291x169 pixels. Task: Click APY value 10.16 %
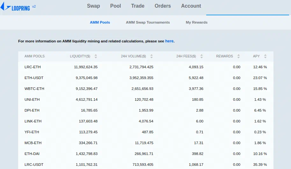(260, 154)
